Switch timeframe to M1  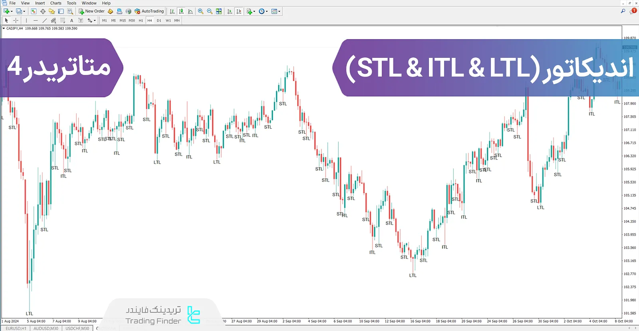105,20
